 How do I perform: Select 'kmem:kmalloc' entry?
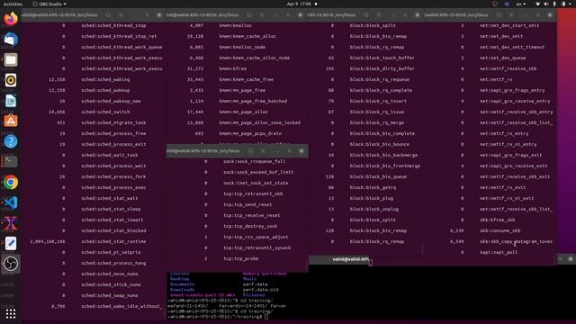(x=236, y=26)
